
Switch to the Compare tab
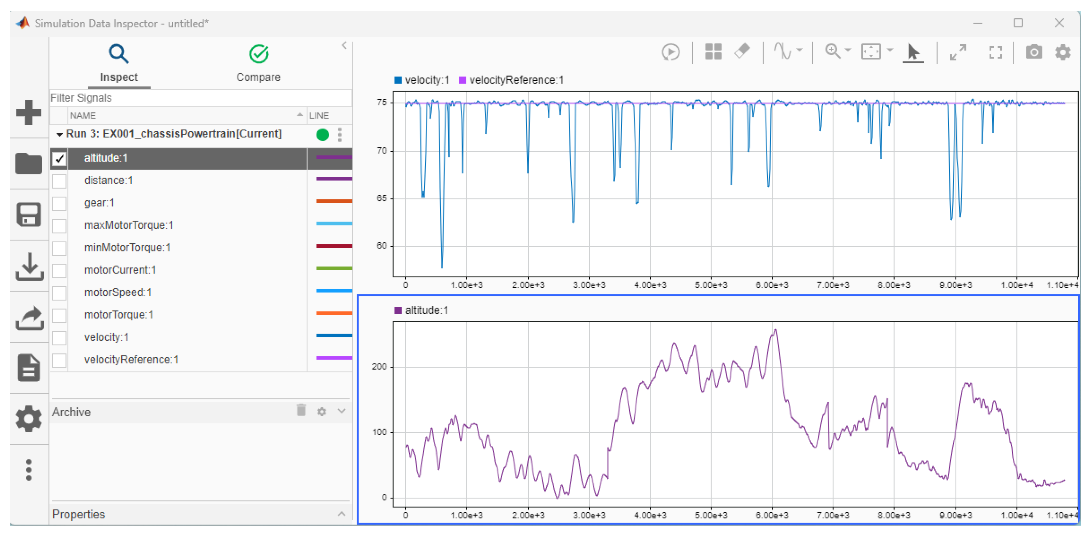tap(258, 63)
